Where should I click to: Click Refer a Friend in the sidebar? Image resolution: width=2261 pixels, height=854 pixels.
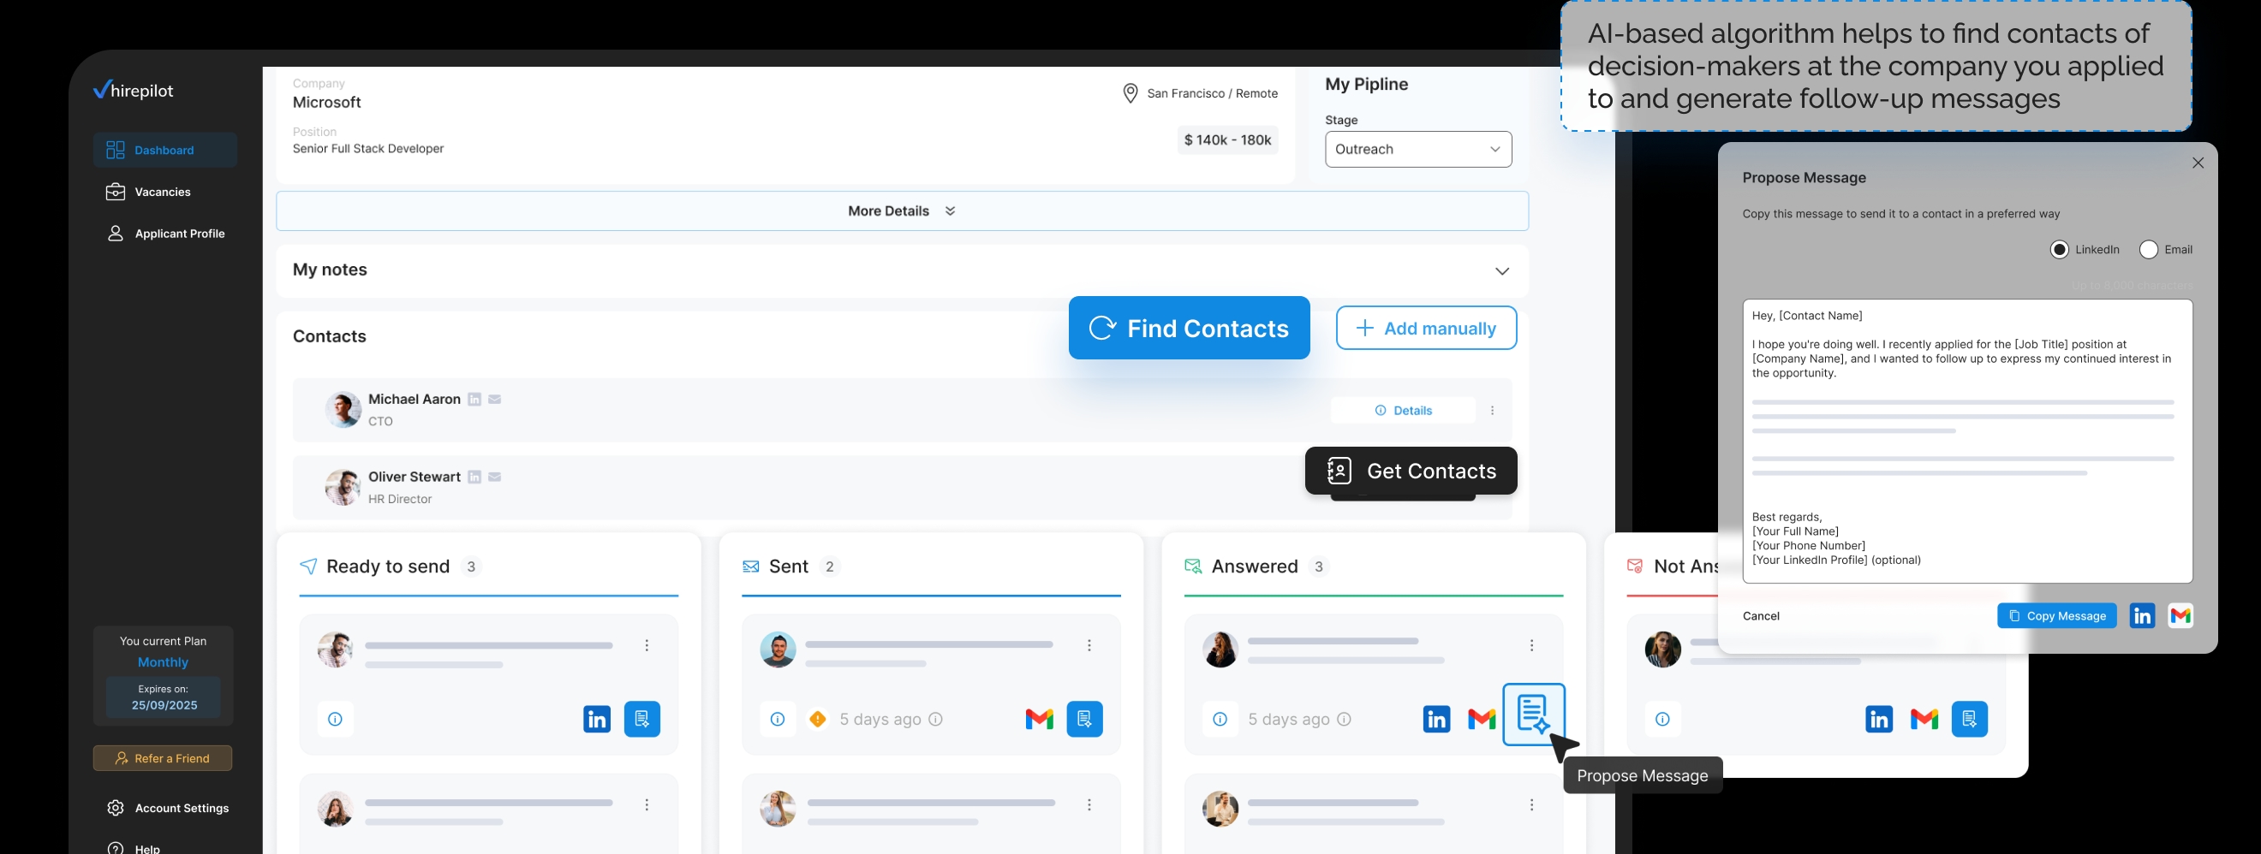point(163,757)
